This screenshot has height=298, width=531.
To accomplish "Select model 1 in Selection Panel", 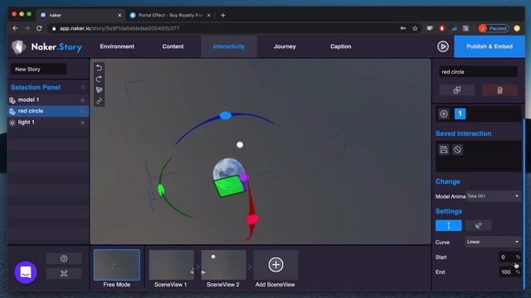I will click(48, 100).
